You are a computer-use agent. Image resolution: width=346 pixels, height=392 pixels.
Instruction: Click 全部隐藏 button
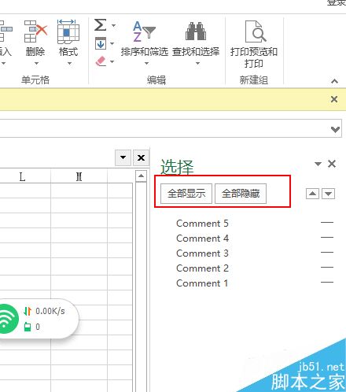241,194
